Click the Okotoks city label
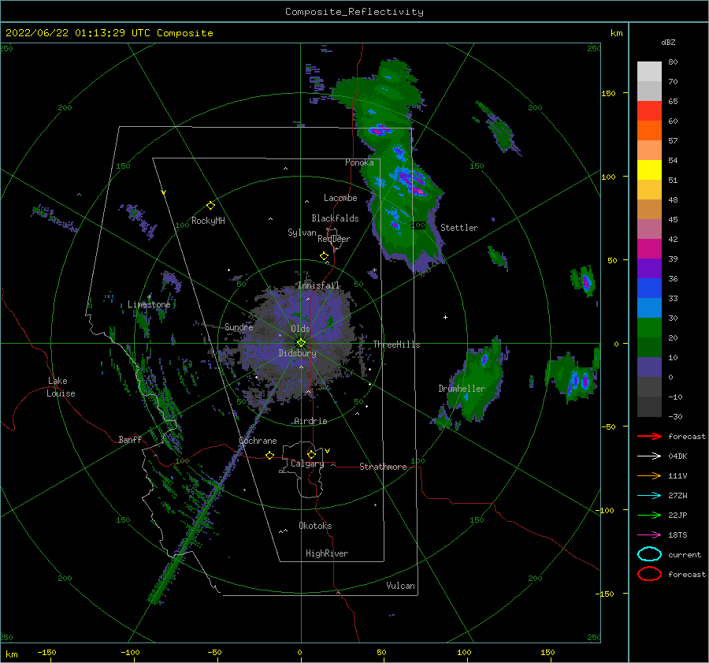The image size is (709, 663). coord(315,526)
